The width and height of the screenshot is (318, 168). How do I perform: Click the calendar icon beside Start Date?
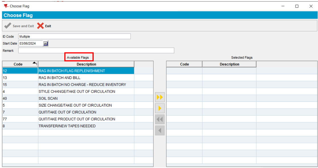coord(46,43)
